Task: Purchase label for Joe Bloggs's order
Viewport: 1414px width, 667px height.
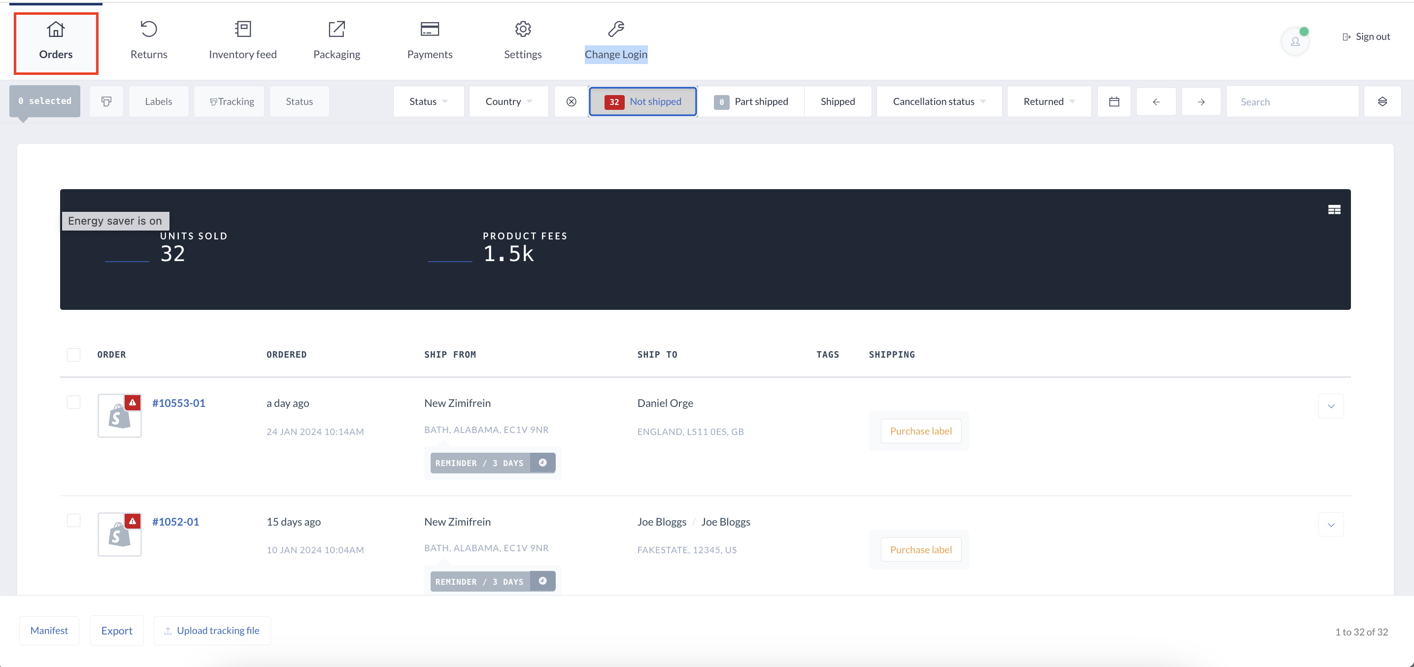Action: [x=921, y=550]
